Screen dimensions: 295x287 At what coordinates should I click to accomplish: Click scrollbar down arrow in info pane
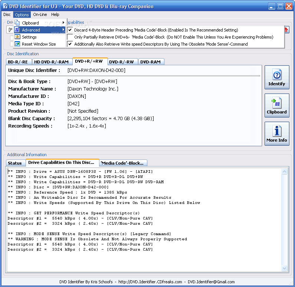[x=284, y=268]
